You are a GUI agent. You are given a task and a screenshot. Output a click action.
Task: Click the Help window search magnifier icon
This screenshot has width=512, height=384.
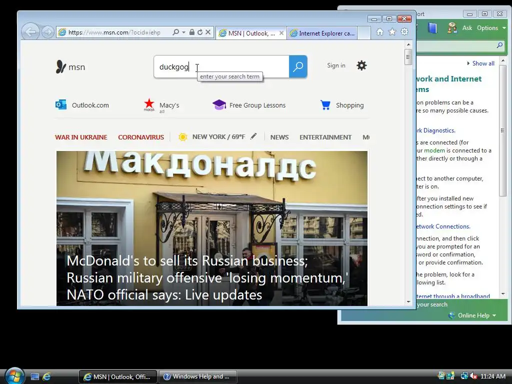click(499, 45)
